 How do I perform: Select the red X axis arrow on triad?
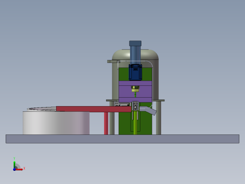[x=19, y=169]
